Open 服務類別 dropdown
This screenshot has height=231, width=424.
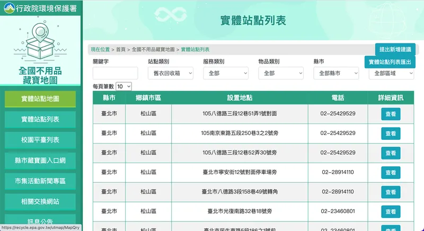coord(226,73)
